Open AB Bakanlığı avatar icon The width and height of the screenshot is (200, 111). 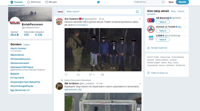tap(151, 20)
